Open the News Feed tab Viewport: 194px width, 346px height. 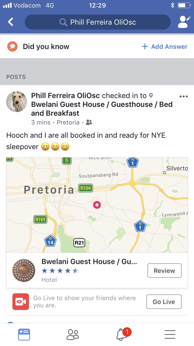(x=24, y=334)
